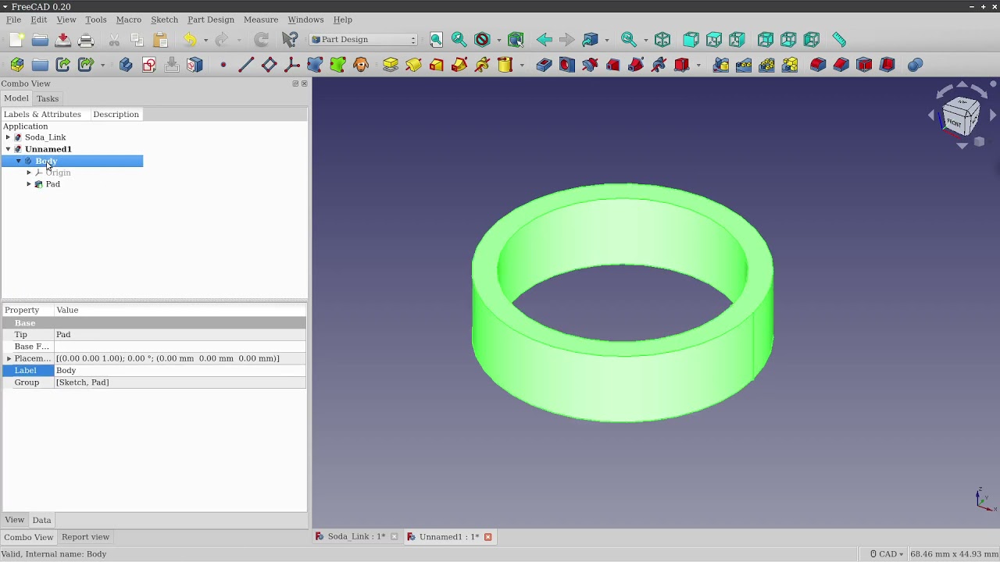Click the Chamfer tool icon

(x=841, y=65)
